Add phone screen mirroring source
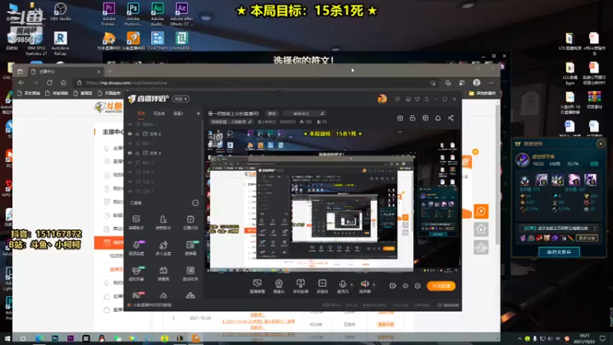The width and height of the screenshot is (613, 345). (x=300, y=286)
